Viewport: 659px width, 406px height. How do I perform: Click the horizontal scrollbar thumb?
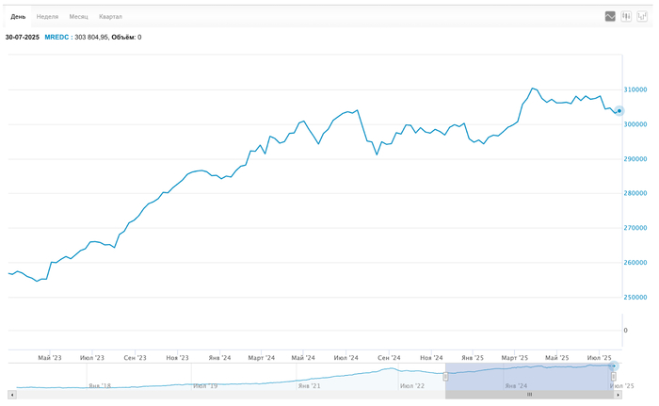click(x=528, y=395)
